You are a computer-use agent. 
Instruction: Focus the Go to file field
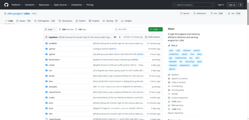click(x=131, y=29)
